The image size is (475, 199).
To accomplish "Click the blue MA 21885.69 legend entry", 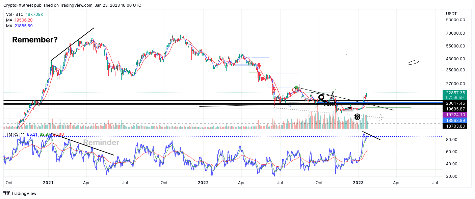I will tap(19, 26).
